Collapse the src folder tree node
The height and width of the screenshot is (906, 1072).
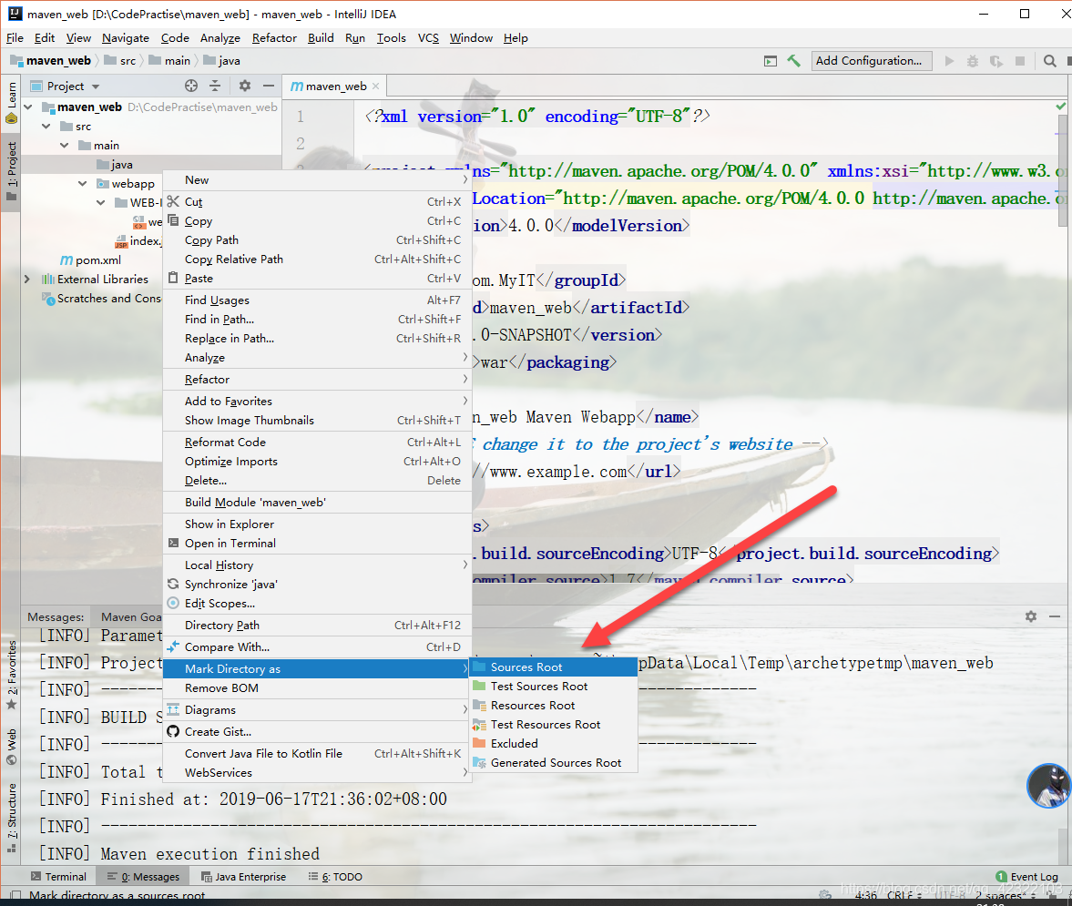[46, 126]
